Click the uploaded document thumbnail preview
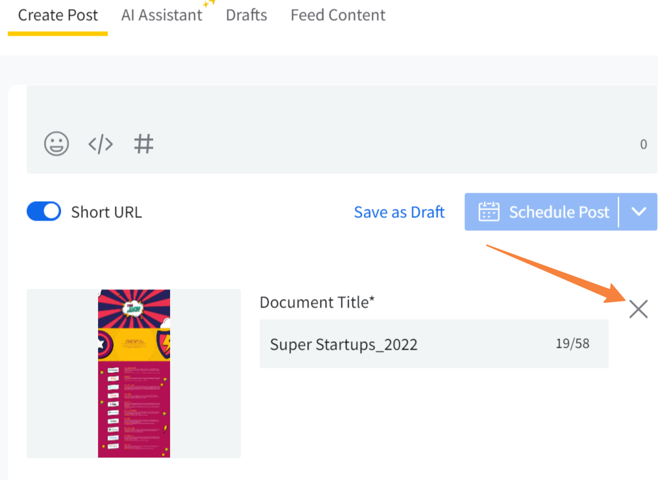This screenshot has height=480, width=658. coord(134,373)
